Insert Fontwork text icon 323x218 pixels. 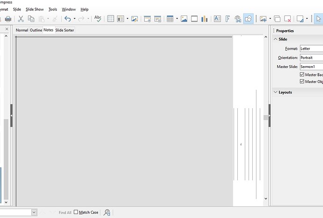click(x=228, y=19)
